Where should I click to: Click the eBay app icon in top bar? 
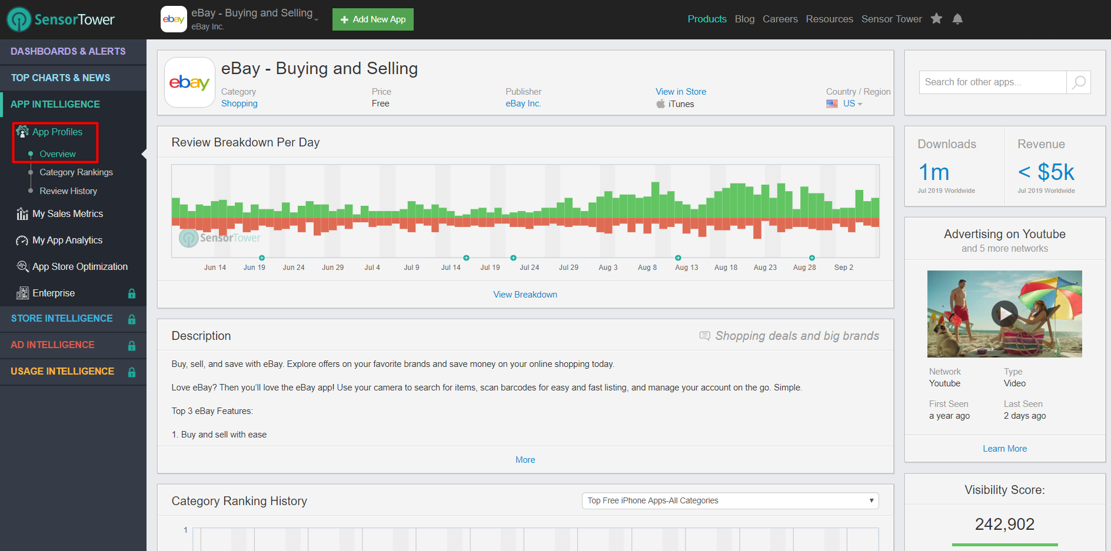click(174, 19)
